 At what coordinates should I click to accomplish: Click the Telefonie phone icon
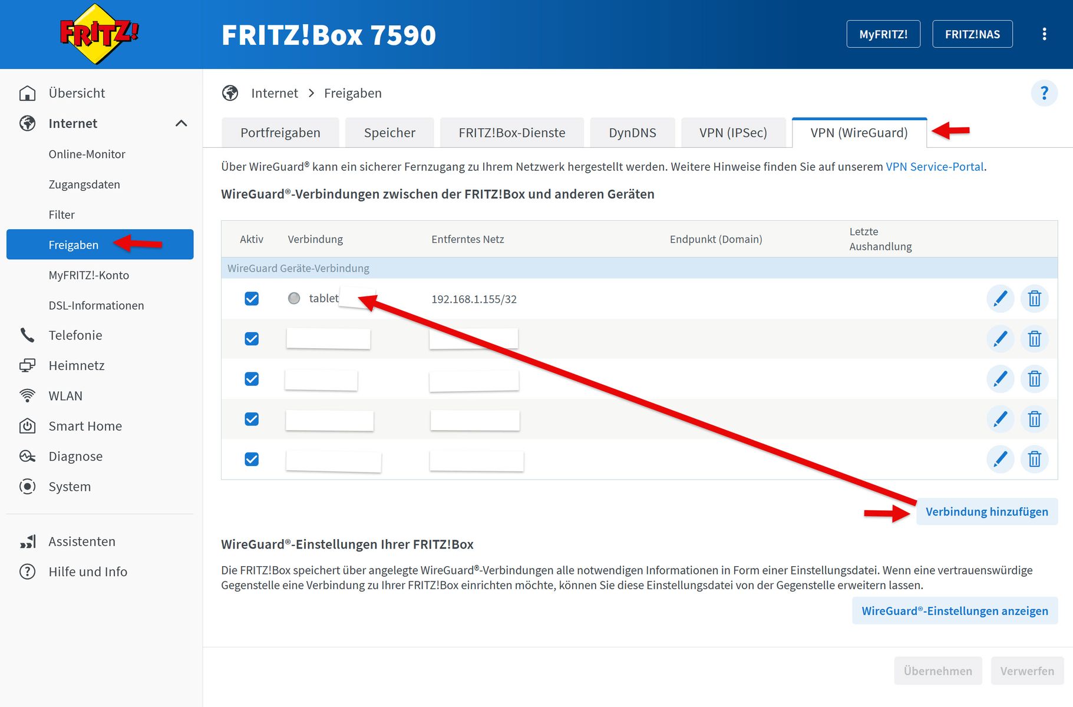[27, 335]
